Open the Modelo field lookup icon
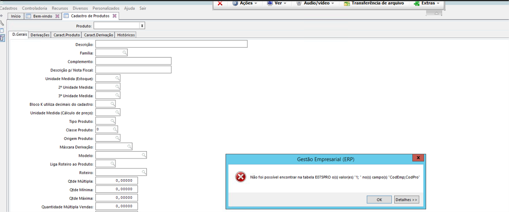Screen dimensions: 509x212 pyautogui.click(x=144, y=155)
